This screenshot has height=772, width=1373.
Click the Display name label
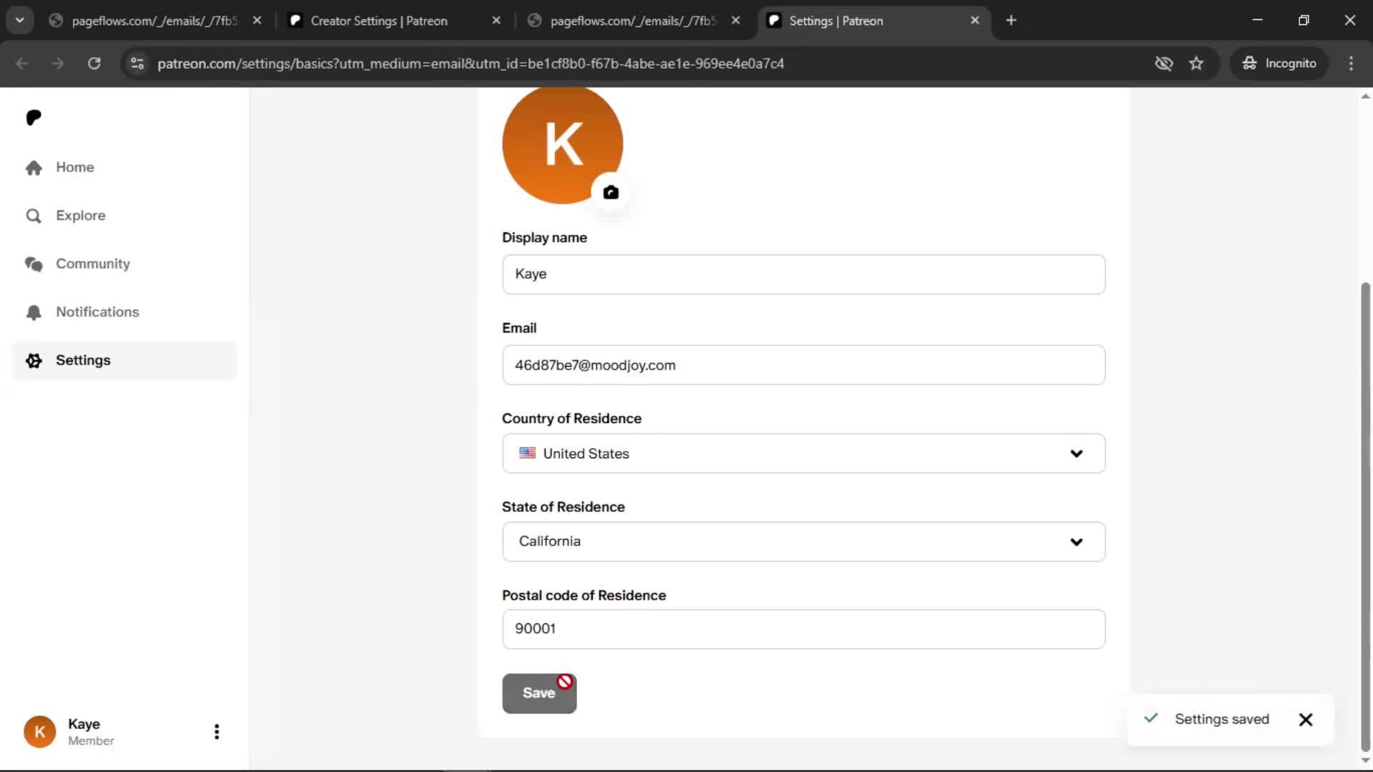(544, 238)
